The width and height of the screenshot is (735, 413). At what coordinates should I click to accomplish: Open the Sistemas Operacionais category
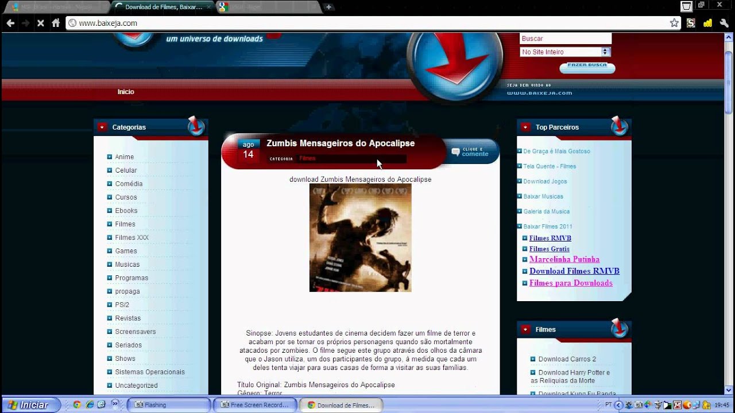(x=150, y=372)
